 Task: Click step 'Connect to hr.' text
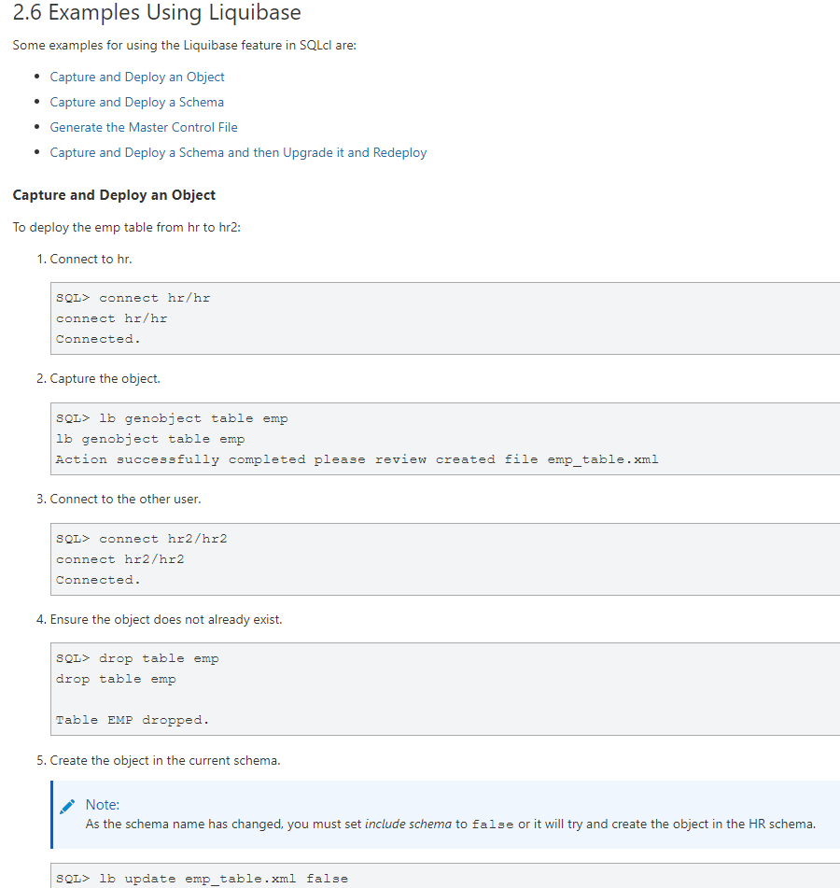[91, 260]
